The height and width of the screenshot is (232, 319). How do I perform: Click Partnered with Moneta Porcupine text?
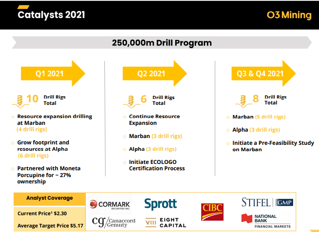point(49,175)
